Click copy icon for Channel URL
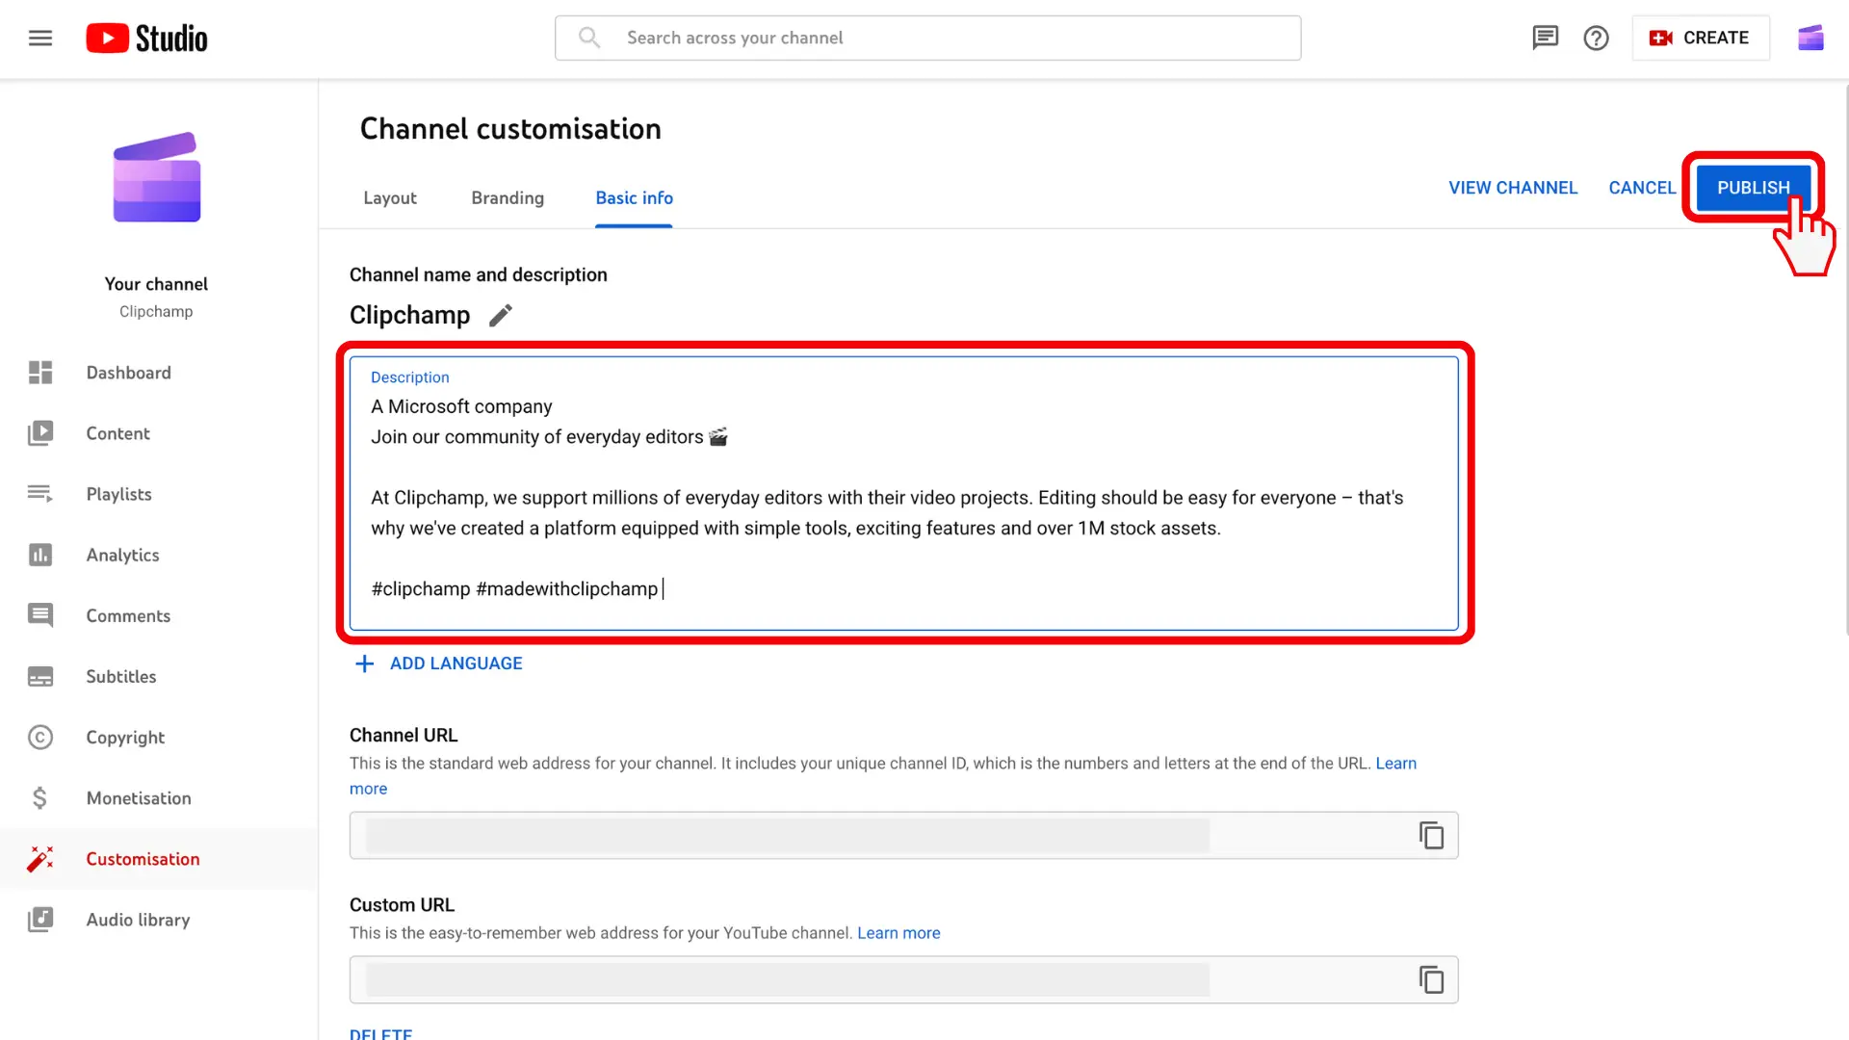Screen dimensions: 1849x1040 1430,834
